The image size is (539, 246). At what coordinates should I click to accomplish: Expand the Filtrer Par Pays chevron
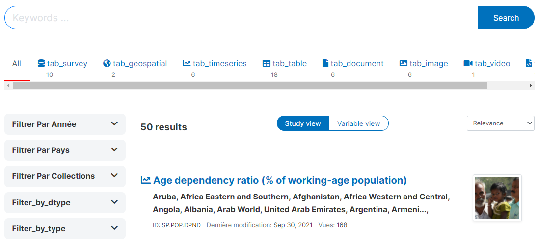click(114, 150)
